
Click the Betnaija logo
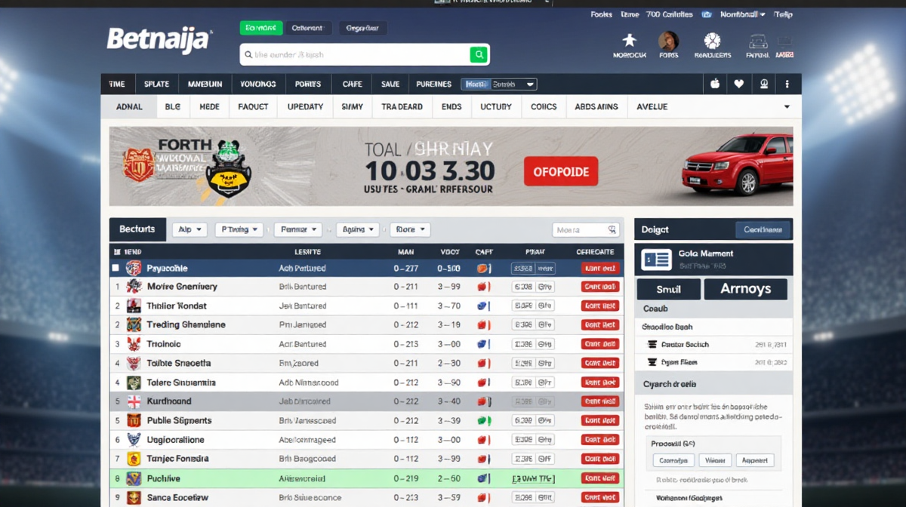160,39
